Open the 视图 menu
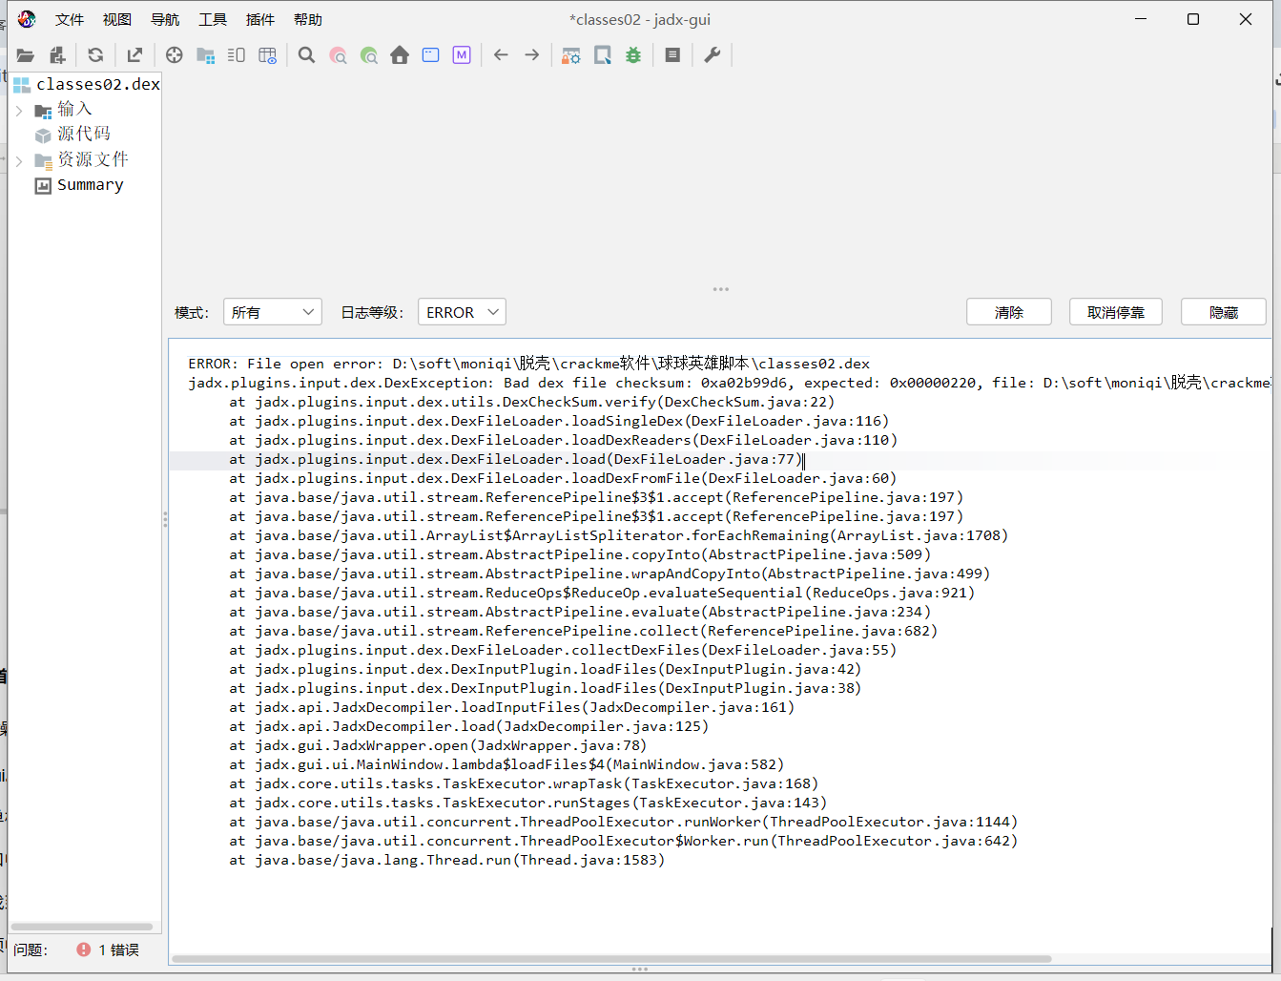The width and height of the screenshot is (1281, 981). pyautogui.click(x=117, y=19)
